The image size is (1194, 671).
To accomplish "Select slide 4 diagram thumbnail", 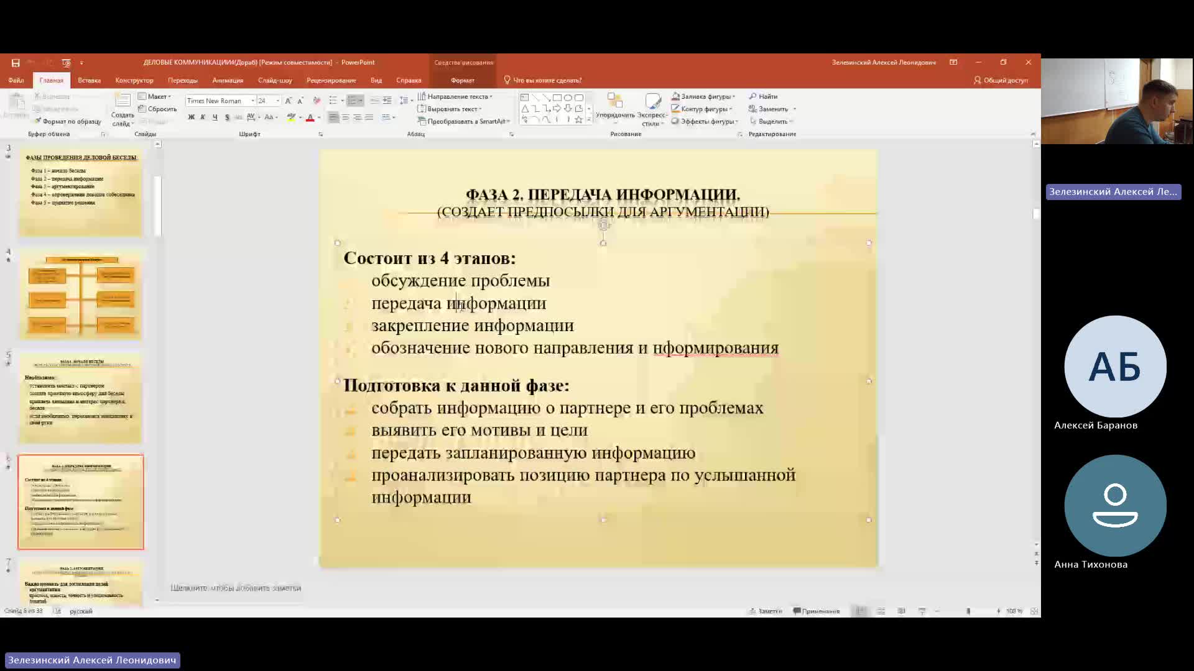I will point(81,296).
